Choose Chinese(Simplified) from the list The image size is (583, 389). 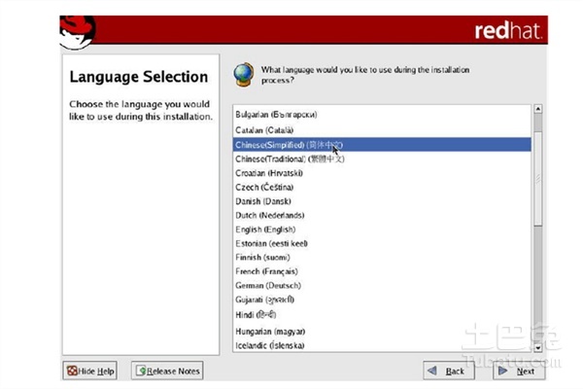click(382, 145)
